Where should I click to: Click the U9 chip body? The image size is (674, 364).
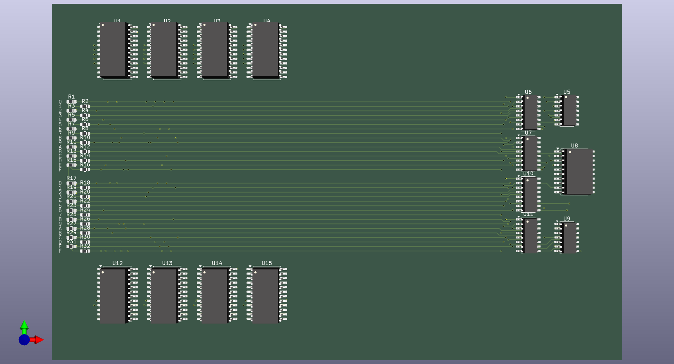[x=570, y=238]
